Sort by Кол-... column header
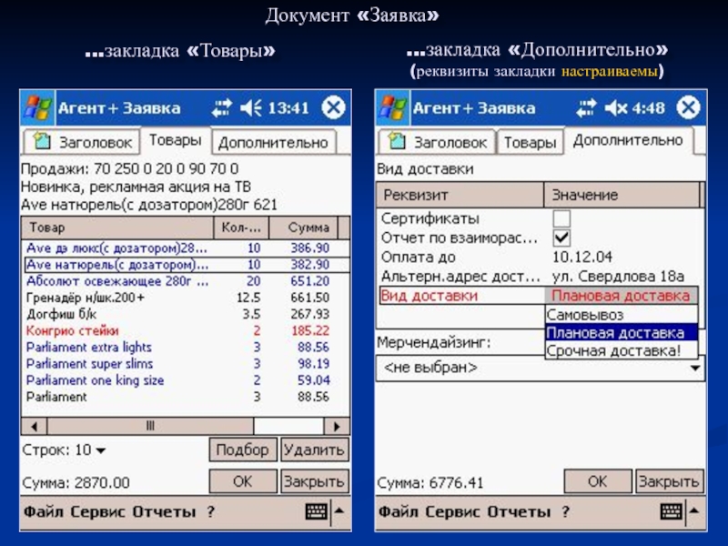Image resolution: width=728 pixels, height=546 pixels. pyautogui.click(x=241, y=227)
